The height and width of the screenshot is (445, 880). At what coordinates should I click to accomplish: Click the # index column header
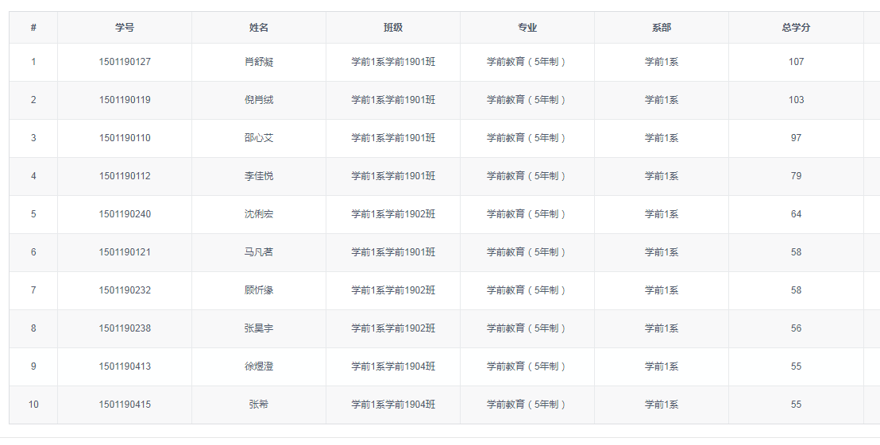[33, 28]
